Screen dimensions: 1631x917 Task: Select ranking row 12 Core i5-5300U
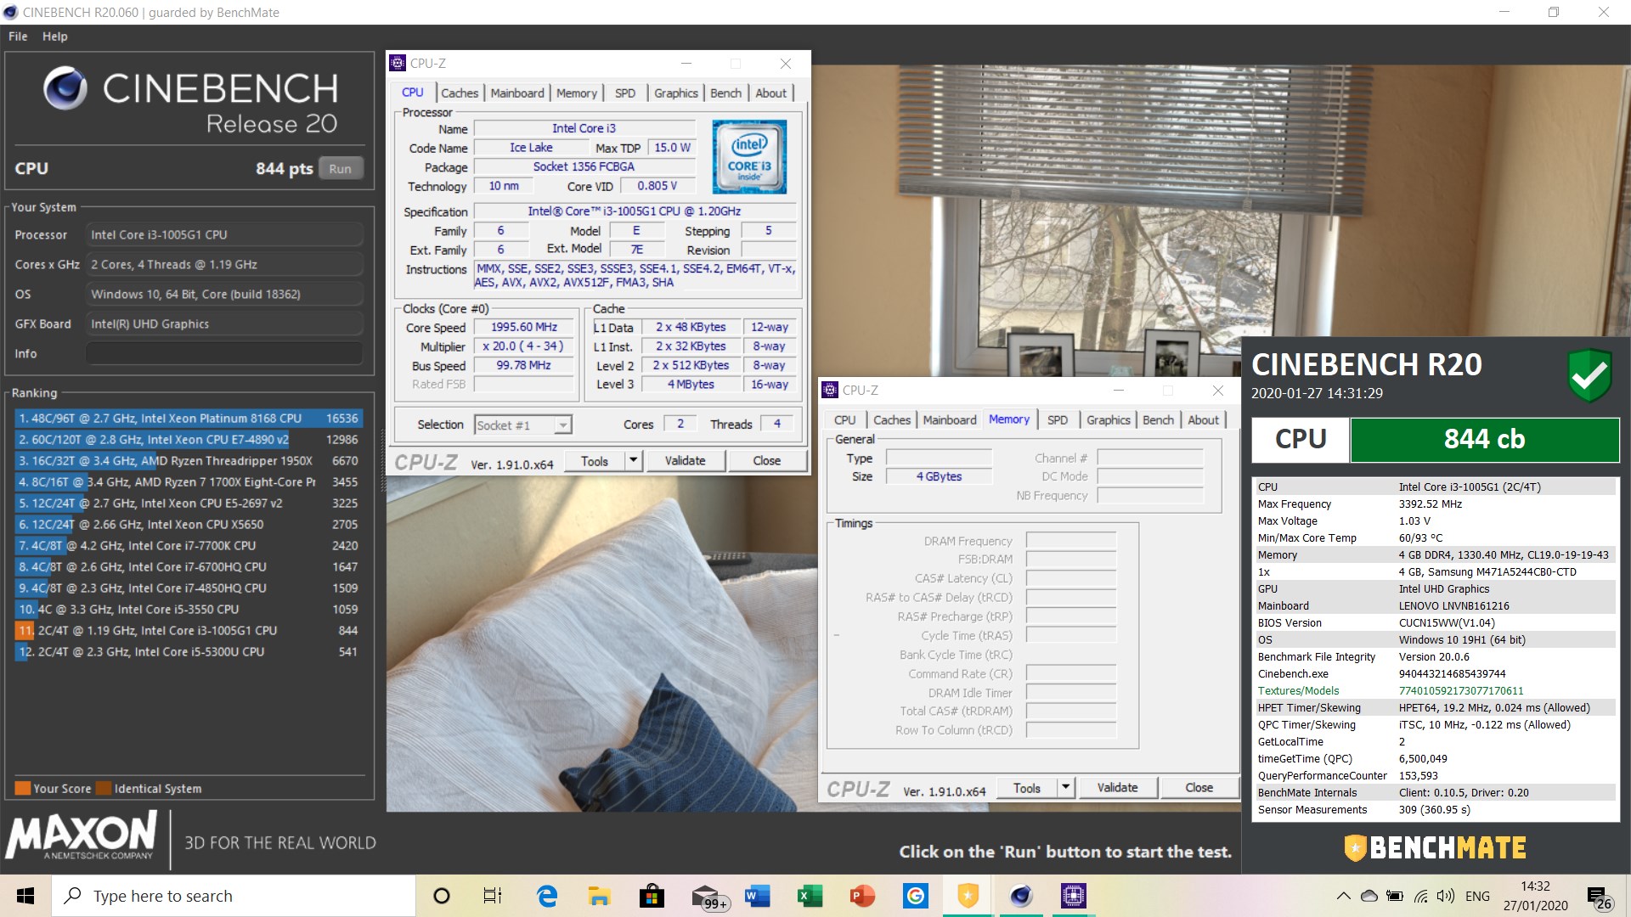[x=189, y=651]
